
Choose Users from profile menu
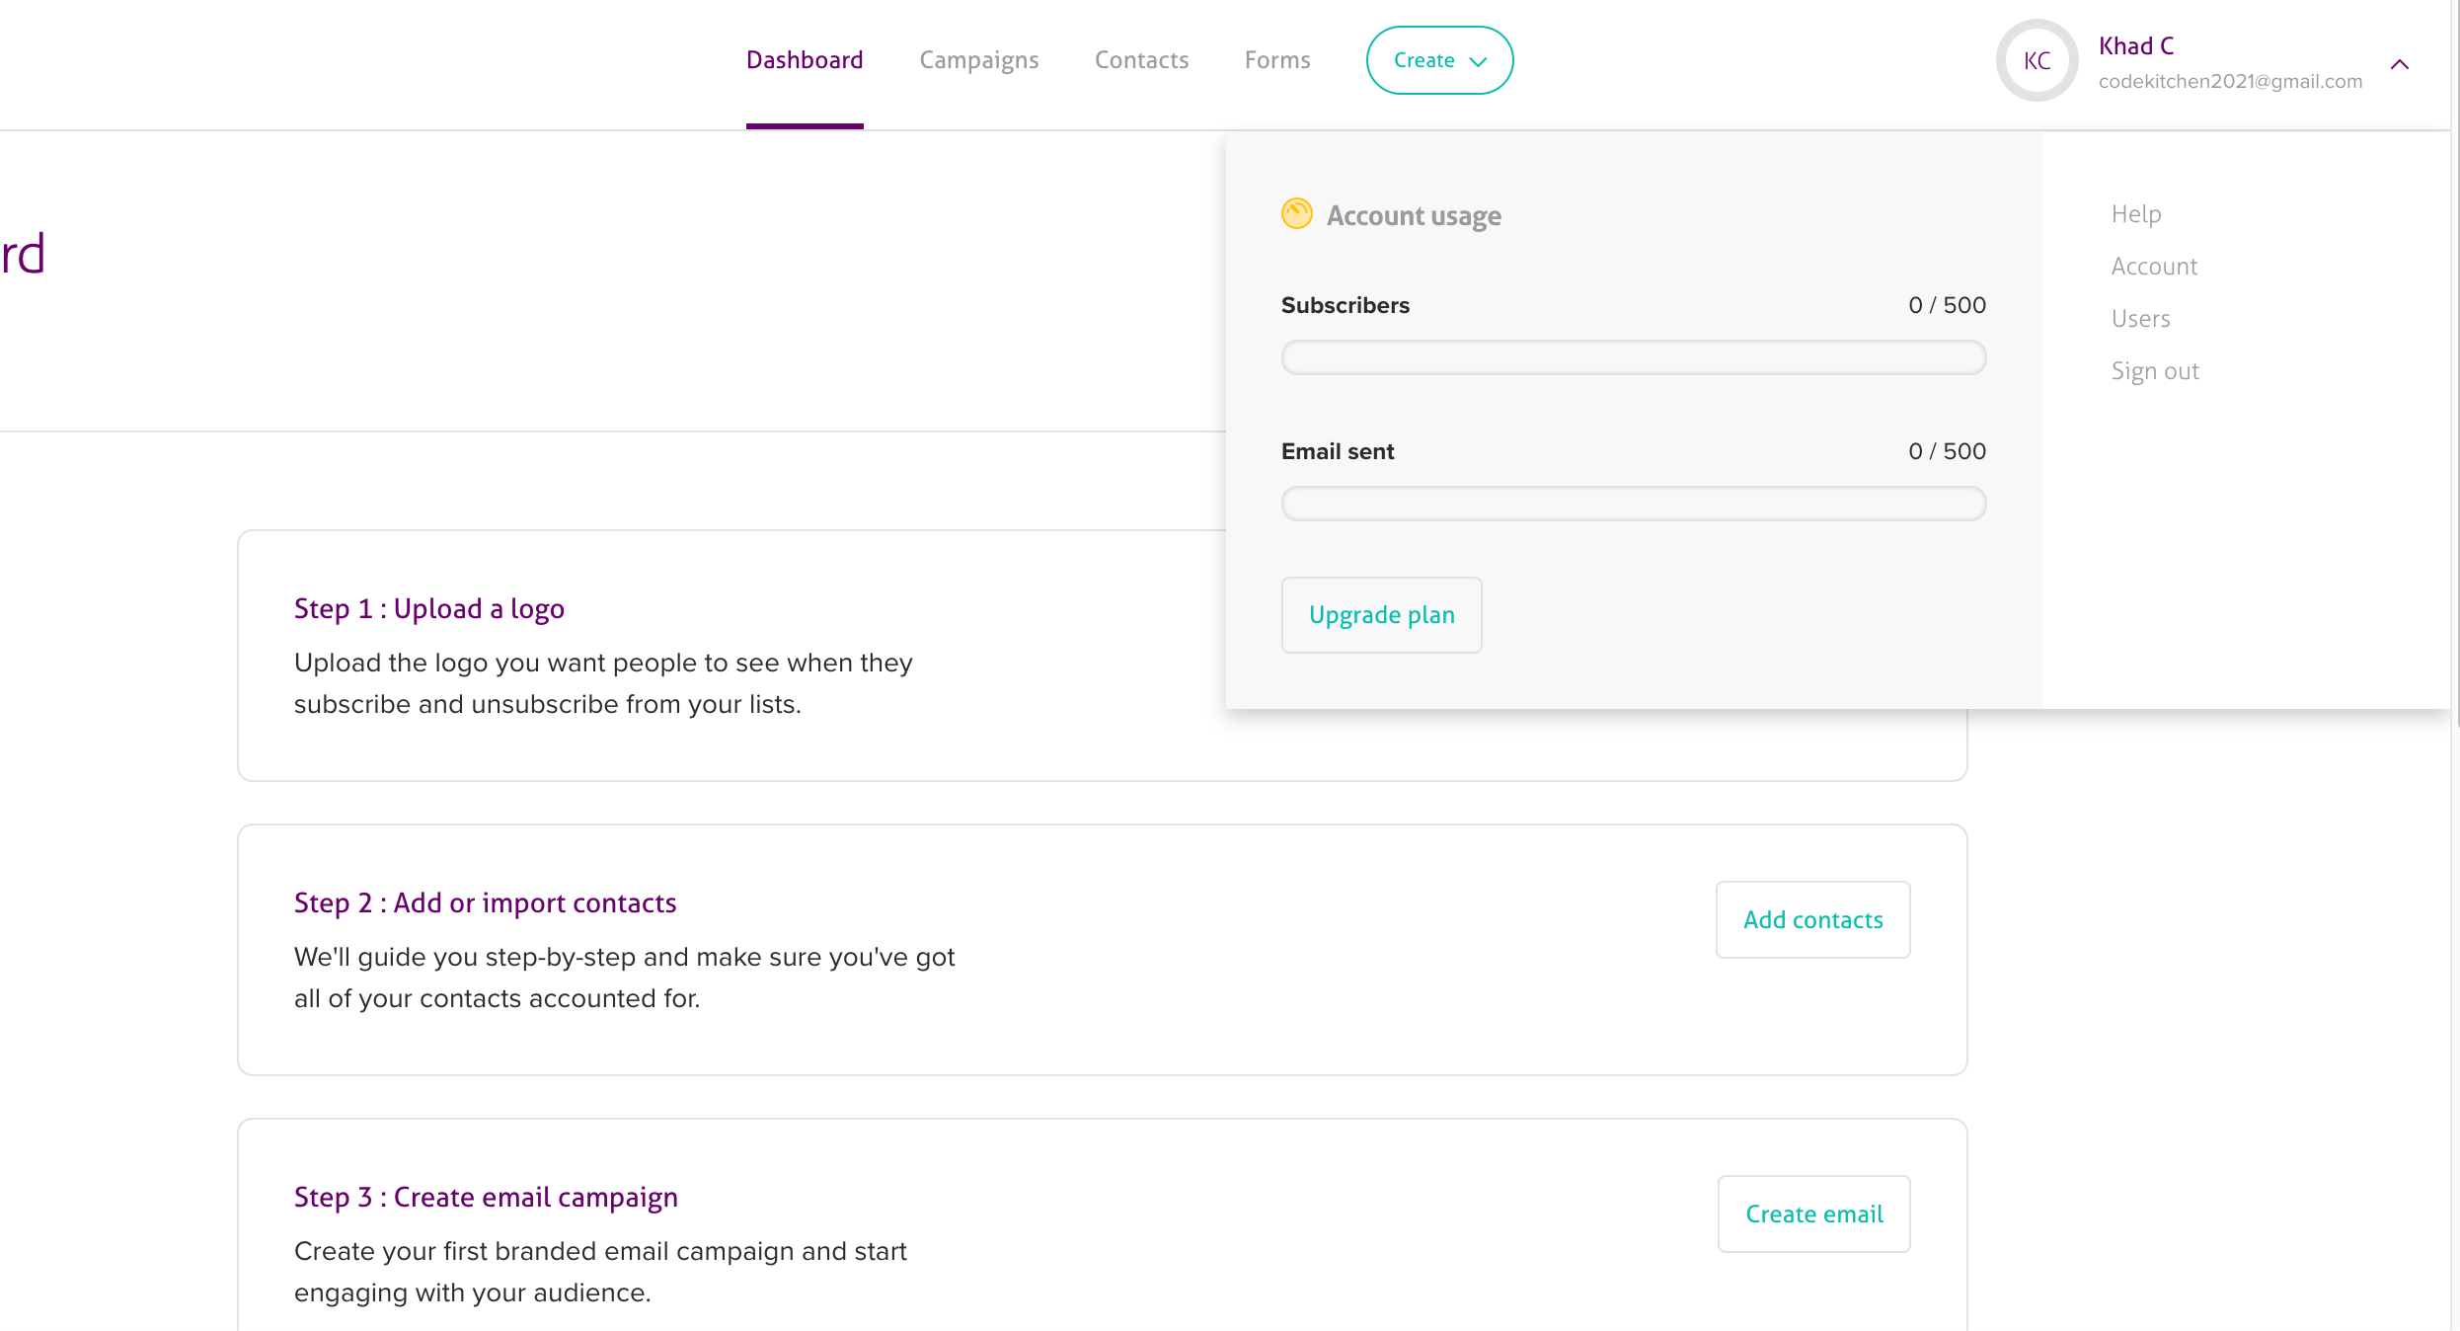point(2140,319)
